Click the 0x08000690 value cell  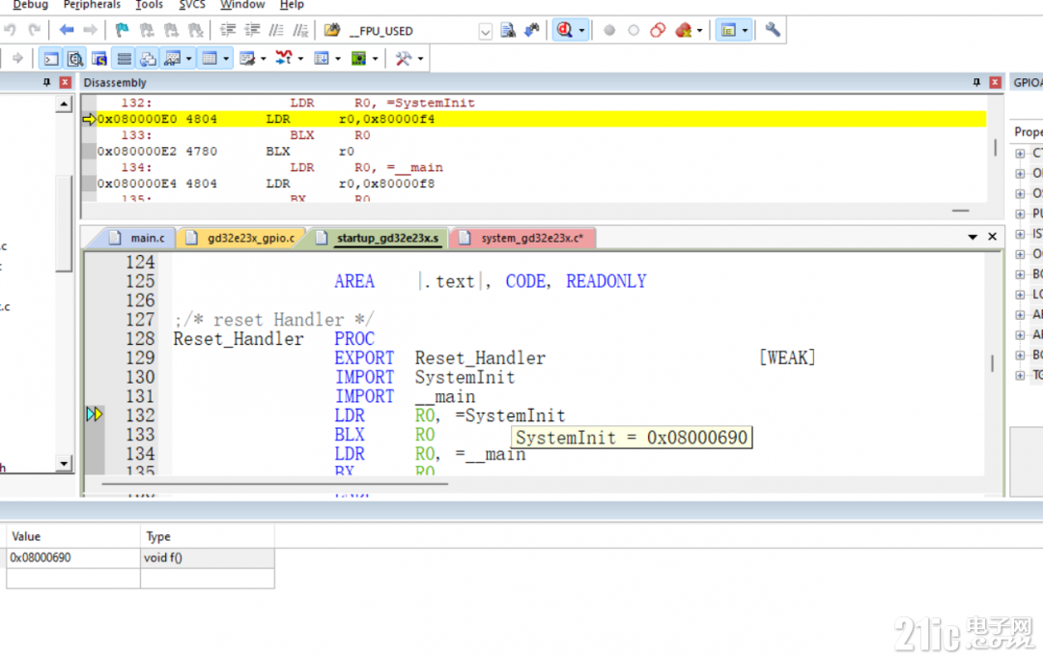[73, 558]
